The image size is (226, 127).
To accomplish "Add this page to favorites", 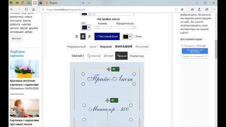I will tap(182, 10).
